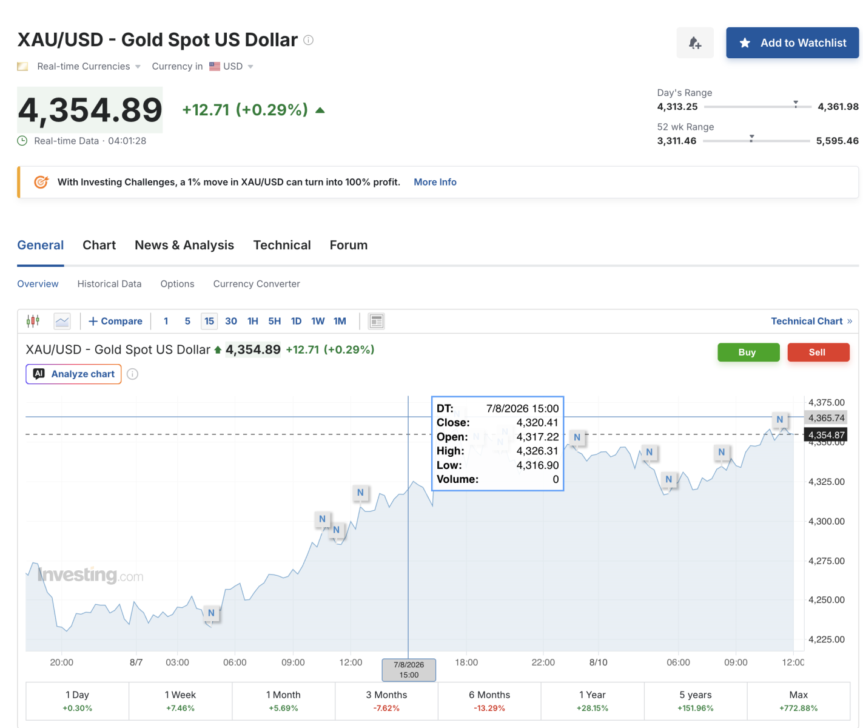Switch to candlestick chart type icon
Viewport: 863px width, 728px height.
(33, 321)
